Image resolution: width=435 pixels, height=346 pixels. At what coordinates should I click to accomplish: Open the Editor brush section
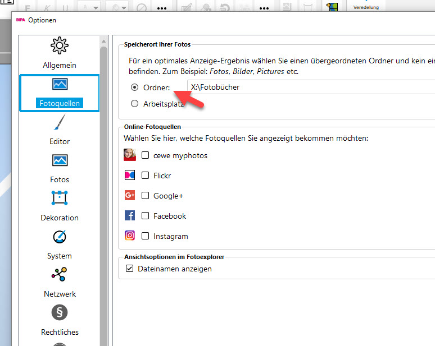60,130
